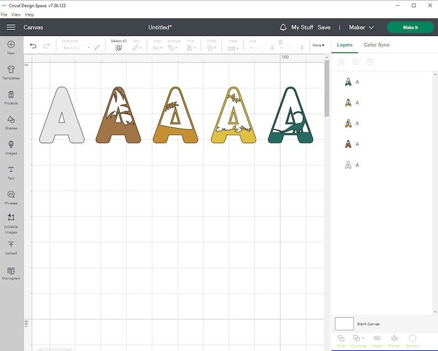Open the Edit dropdown in toolbar

[x=137, y=48]
